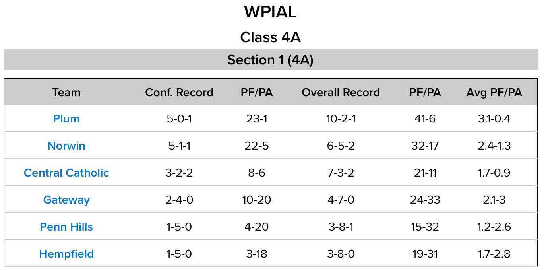
Task: Click the Avg PF/PA column header
Action: 494,93
